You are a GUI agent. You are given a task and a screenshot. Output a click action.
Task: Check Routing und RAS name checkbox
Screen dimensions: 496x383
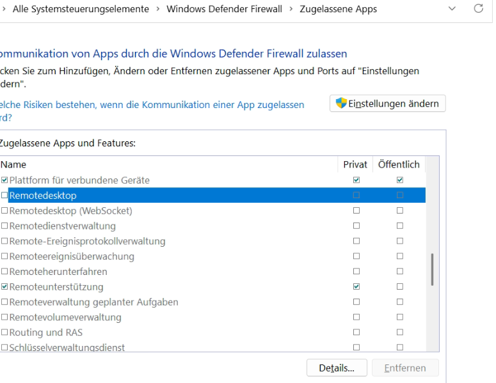click(4, 332)
